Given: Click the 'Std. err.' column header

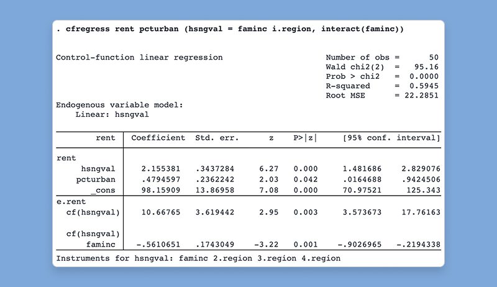Looking at the screenshot, I should pyautogui.click(x=214, y=138).
